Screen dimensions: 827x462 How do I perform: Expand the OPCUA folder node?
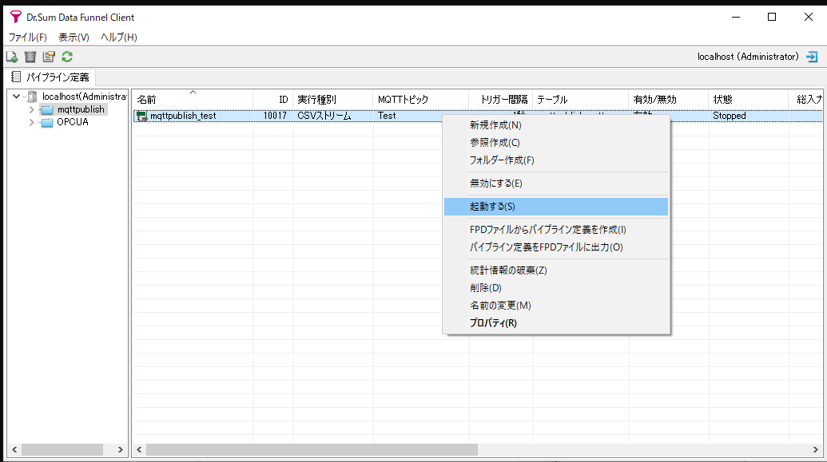pos(31,122)
